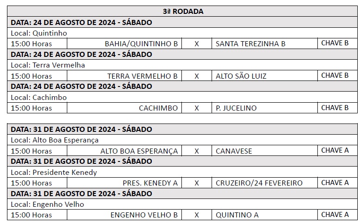Click the CANAVESE cell
361x223 pixels.
264,151
